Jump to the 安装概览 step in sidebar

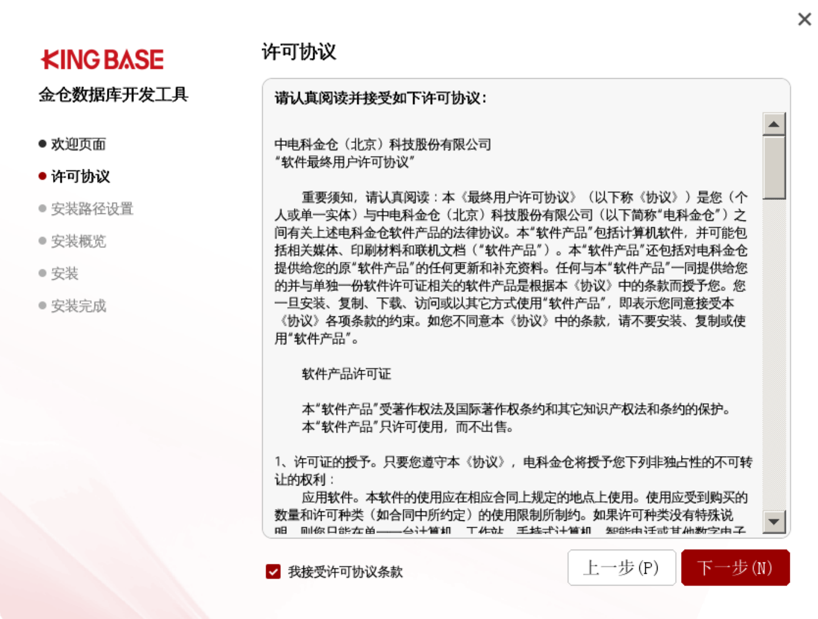(x=78, y=241)
